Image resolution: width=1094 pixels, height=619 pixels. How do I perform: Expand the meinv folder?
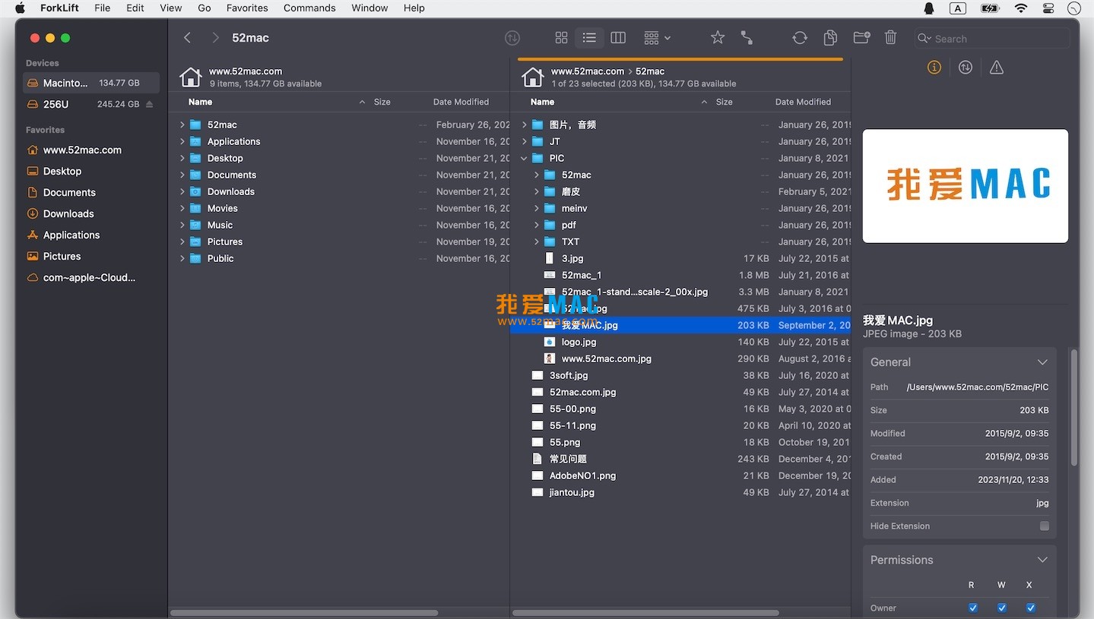click(x=536, y=208)
